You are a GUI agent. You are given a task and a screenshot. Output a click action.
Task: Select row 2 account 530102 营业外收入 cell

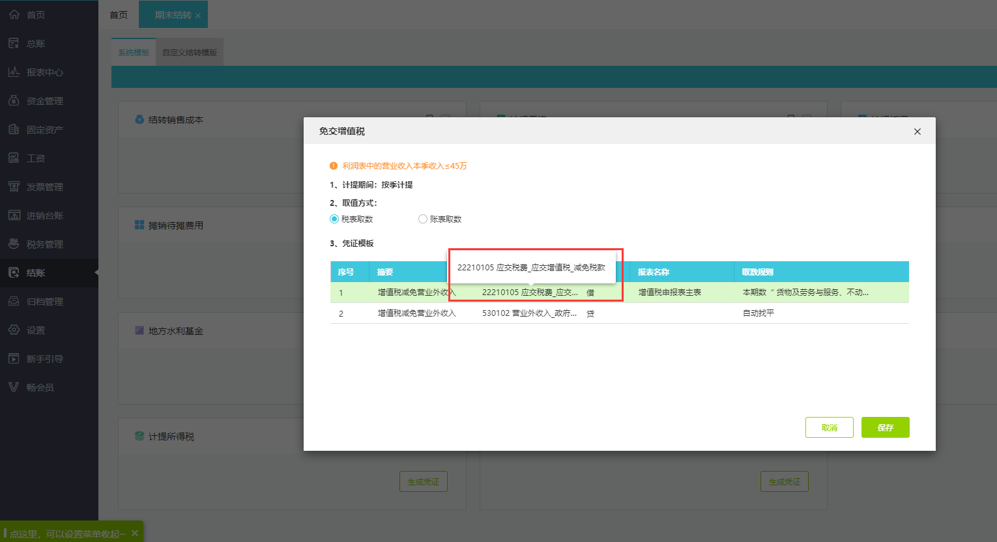[529, 313]
